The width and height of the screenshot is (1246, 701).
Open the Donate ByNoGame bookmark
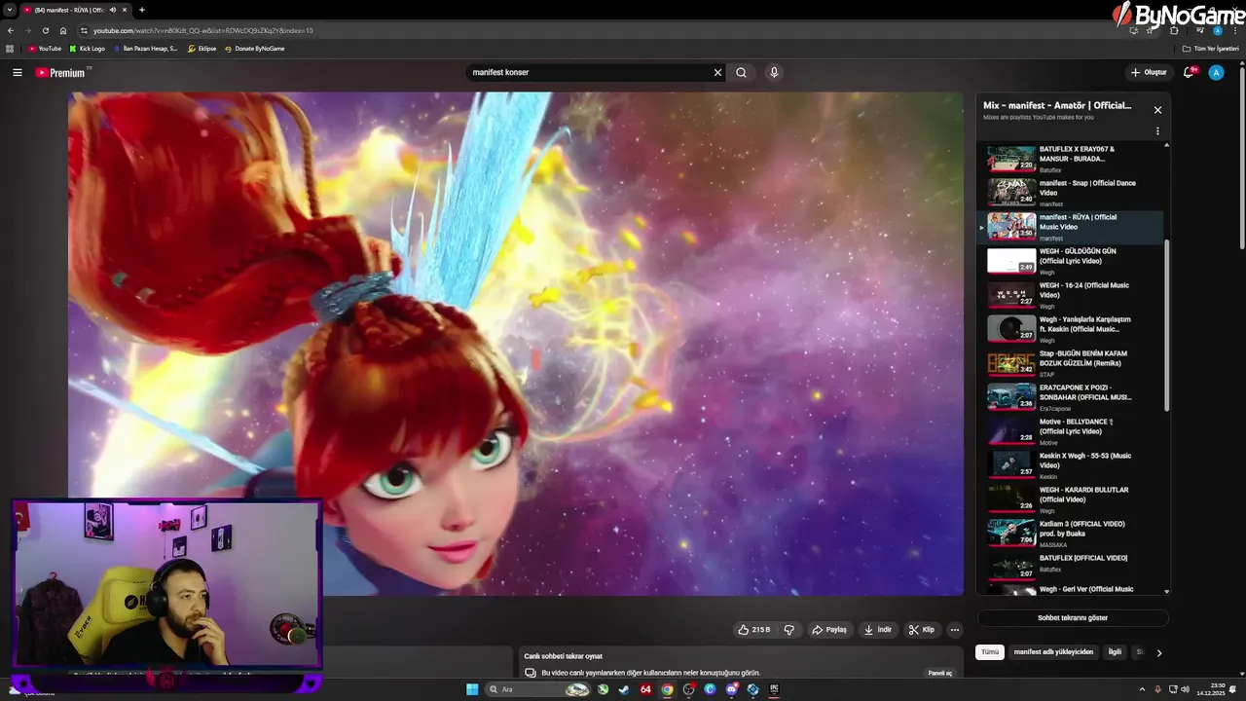click(x=254, y=49)
